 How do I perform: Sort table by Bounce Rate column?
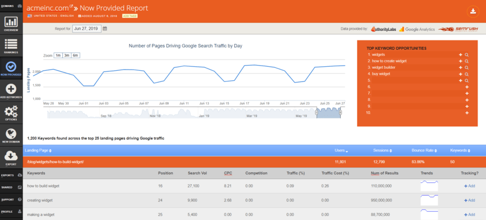(x=424, y=150)
